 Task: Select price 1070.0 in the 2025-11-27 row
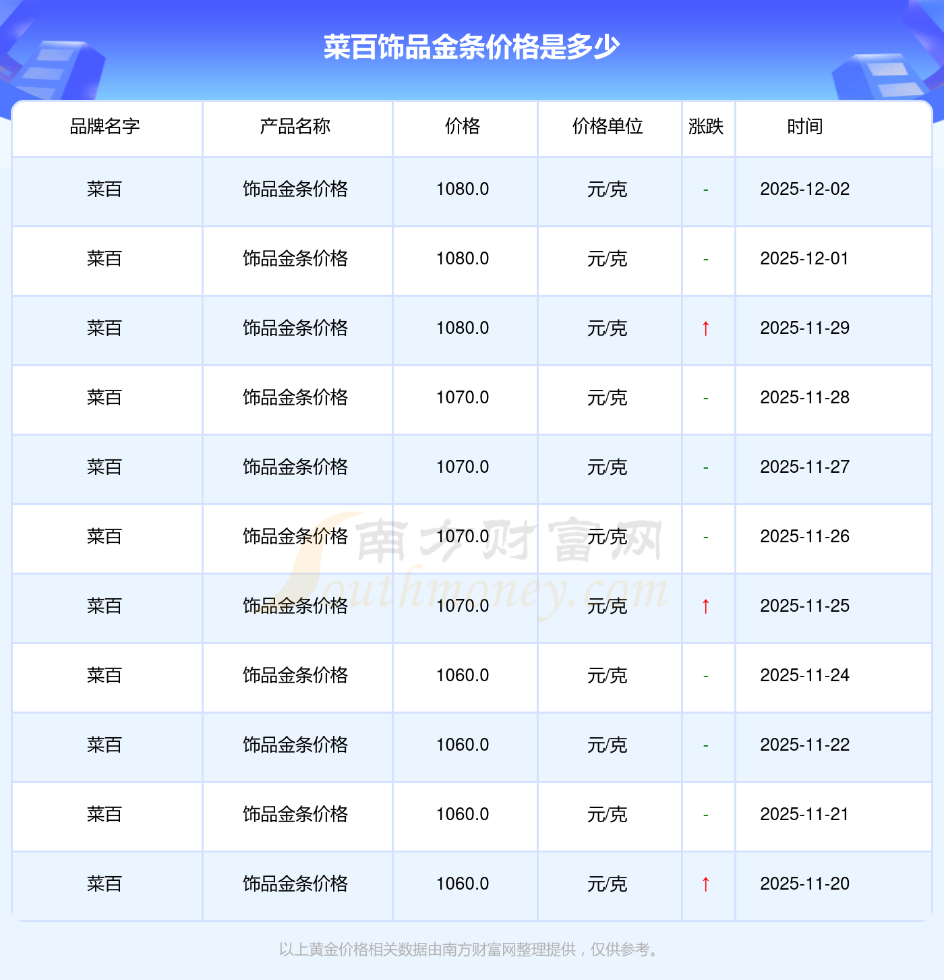point(463,467)
